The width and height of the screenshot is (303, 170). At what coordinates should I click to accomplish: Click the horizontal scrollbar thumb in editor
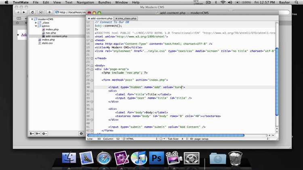166,135
